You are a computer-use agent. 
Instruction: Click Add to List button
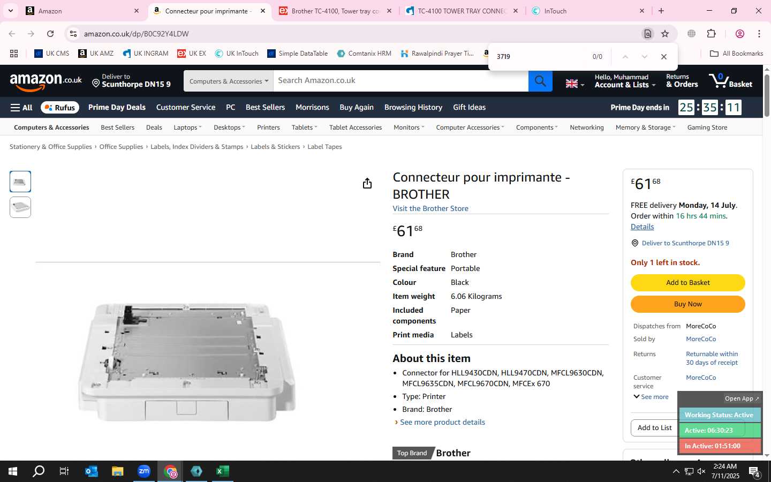click(x=654, y=428)
